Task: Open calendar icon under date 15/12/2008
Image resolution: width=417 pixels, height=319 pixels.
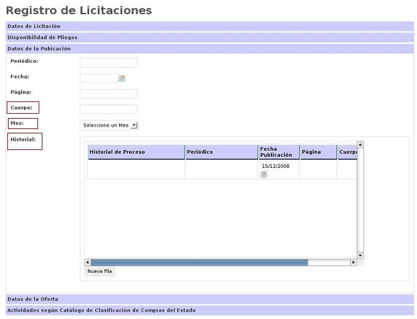Action: point(263,175)
